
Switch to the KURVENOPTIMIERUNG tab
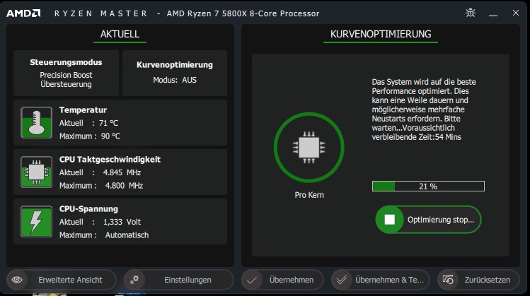[381, 34]
